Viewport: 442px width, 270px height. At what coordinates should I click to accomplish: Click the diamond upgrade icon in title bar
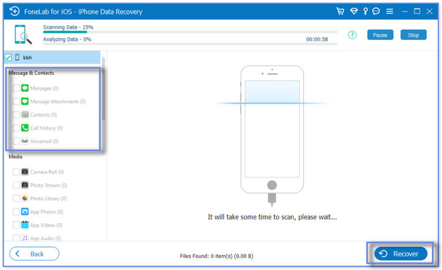[x=354, y=12]
